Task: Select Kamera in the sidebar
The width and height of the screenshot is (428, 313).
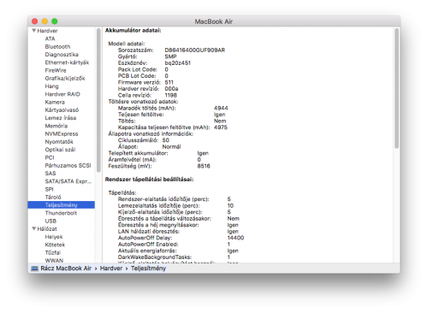Action: click(55, 102)
